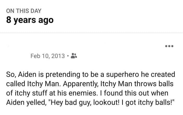183x115 pixels.
Task: Click the year 2013 in the date
Action: 59,56
